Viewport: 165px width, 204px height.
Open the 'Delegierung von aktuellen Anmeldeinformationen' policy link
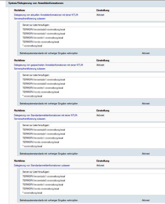click(47, 14)
